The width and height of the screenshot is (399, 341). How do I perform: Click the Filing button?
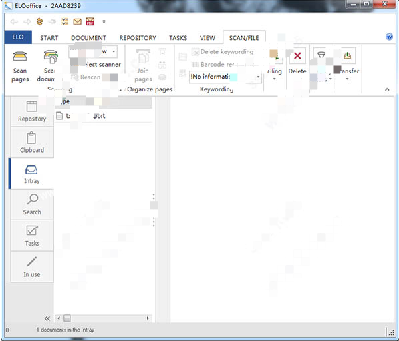[275, 64]
